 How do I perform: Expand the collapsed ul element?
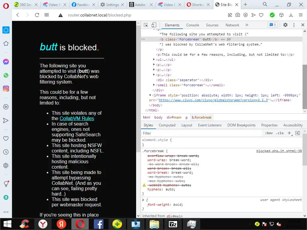pyautogui.click(x=154, y=60)
